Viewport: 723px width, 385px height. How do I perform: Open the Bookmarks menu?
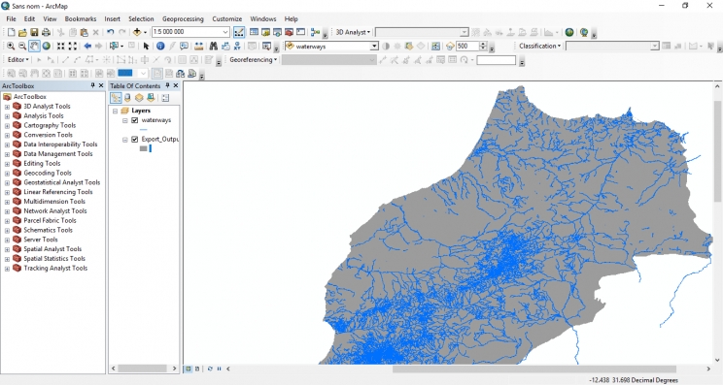tap(81, 18)
